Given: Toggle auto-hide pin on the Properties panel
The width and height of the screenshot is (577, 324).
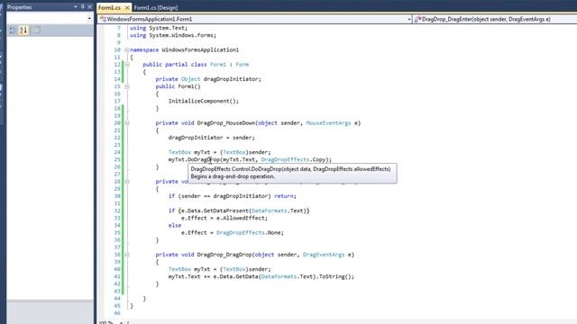Looking at the screenshot, I should pyautogui.click(x=82, y=7).
